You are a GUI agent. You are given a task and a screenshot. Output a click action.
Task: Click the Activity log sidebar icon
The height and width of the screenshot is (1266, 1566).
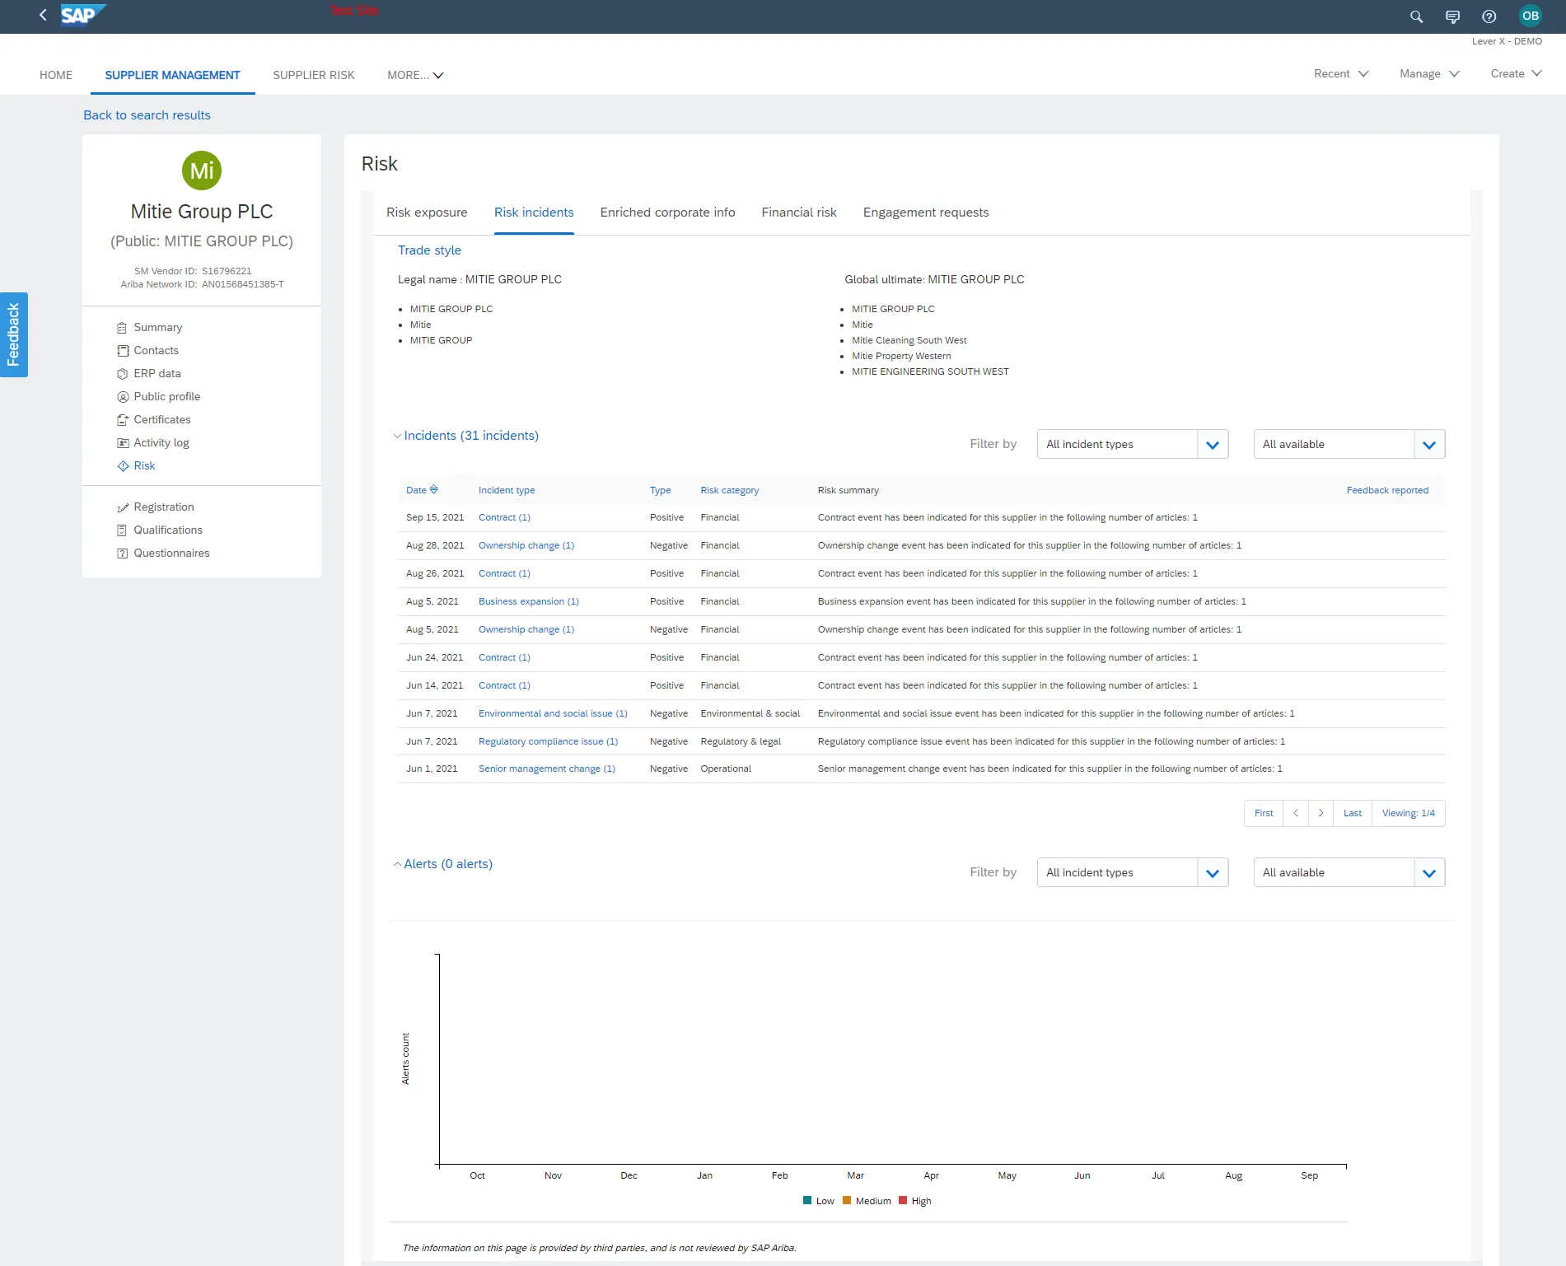(x=122, y=443)
